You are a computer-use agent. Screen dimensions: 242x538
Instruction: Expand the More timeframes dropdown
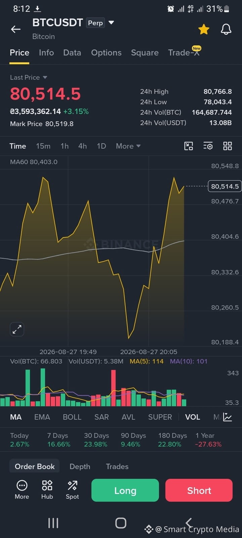click(x=128, y=146)
